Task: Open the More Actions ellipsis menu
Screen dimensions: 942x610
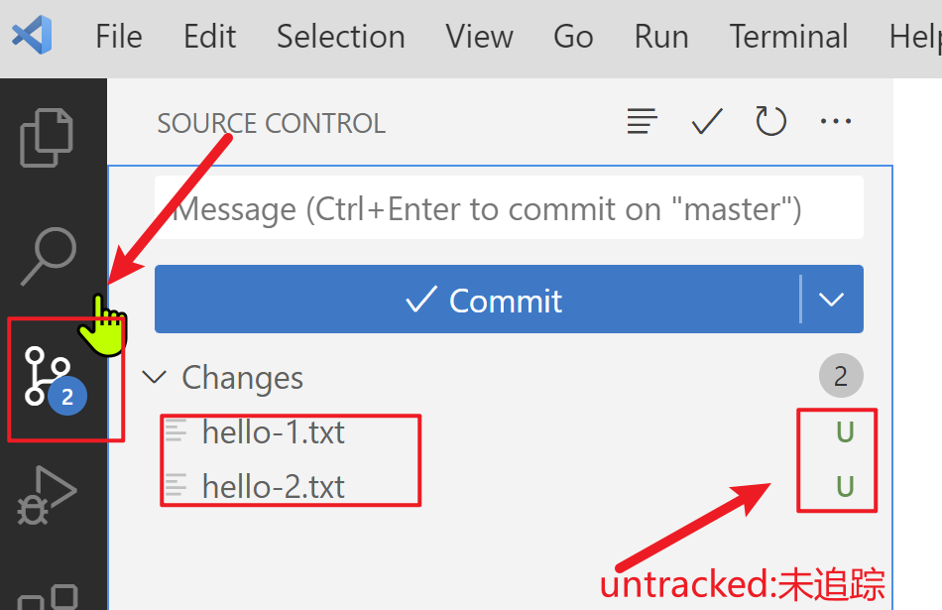Action: (836, 122)
